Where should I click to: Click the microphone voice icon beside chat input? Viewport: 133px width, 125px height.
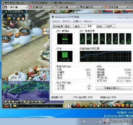click(x=10, y=106)
